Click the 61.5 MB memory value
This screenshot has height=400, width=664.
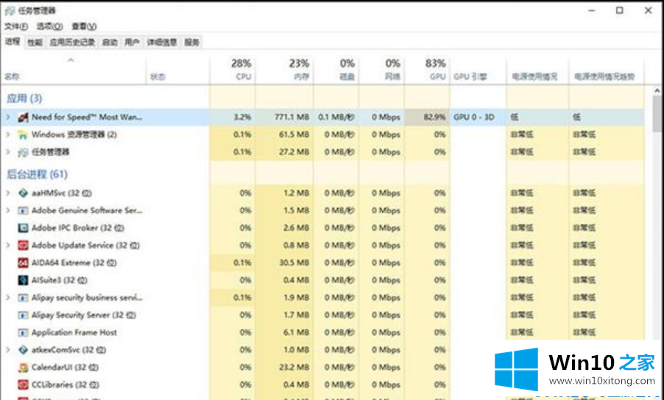294,135
